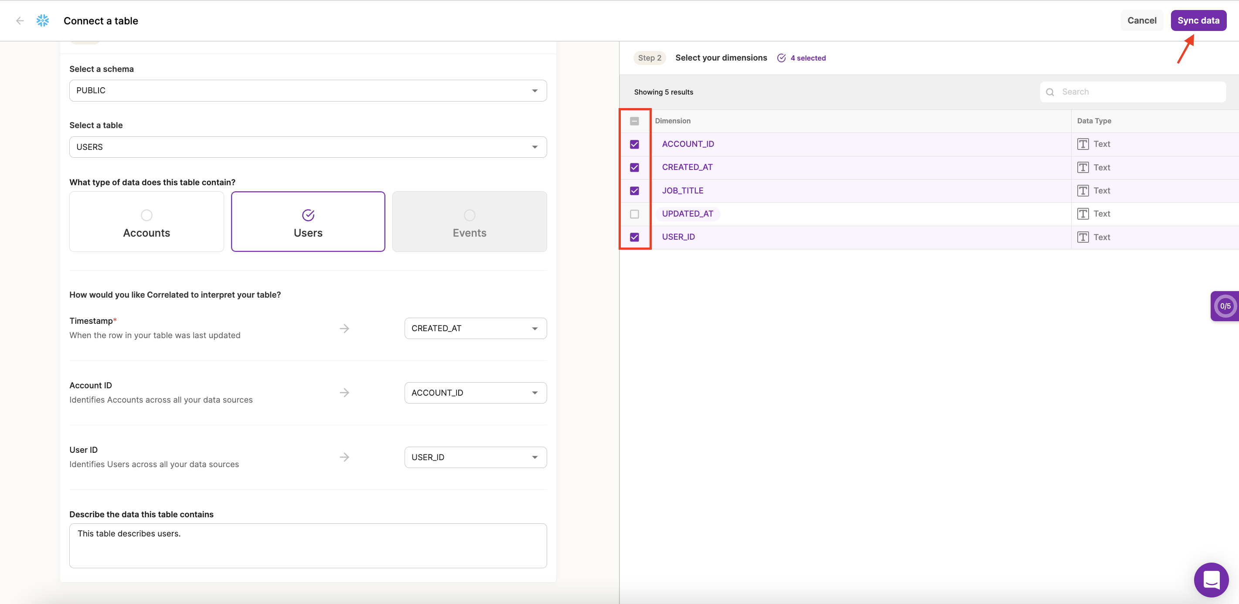Click the text type icon for UPDATED_AT
The height and width of the screenshot is (604, 1239).
point(1082,214)
